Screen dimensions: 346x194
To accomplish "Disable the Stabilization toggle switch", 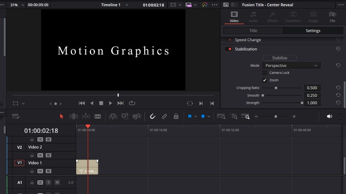I will point(229,49).
